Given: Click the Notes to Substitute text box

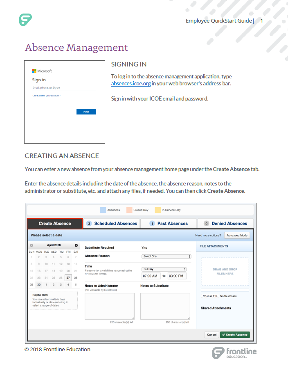Looking at the screenshot, I should (x=165, y=306).
